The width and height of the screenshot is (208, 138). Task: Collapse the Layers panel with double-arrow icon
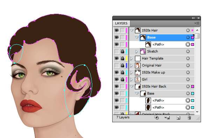click(193, 18)
